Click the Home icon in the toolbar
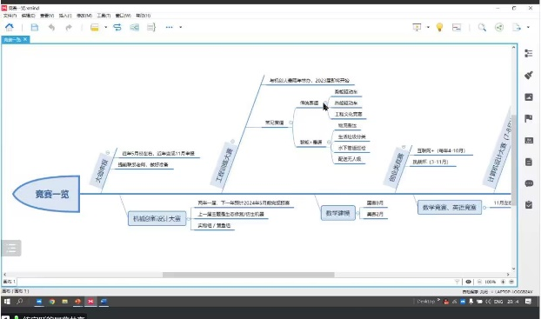 click(10, 27)
